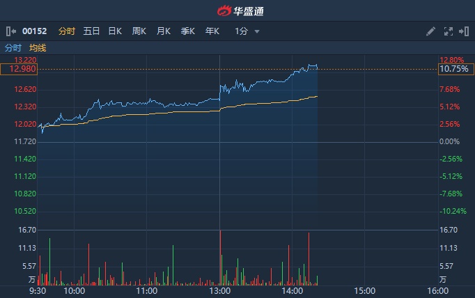This screenshot has width=475, height=298.
Task: Open the 五日 five-day chart tab
Action: 91,31
